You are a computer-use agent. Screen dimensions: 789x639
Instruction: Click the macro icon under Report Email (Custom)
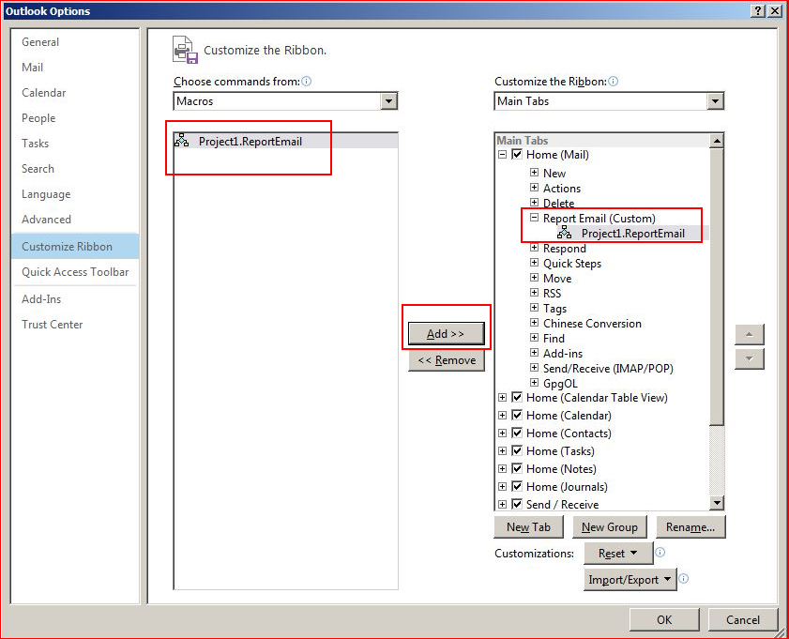coord(565,233)
